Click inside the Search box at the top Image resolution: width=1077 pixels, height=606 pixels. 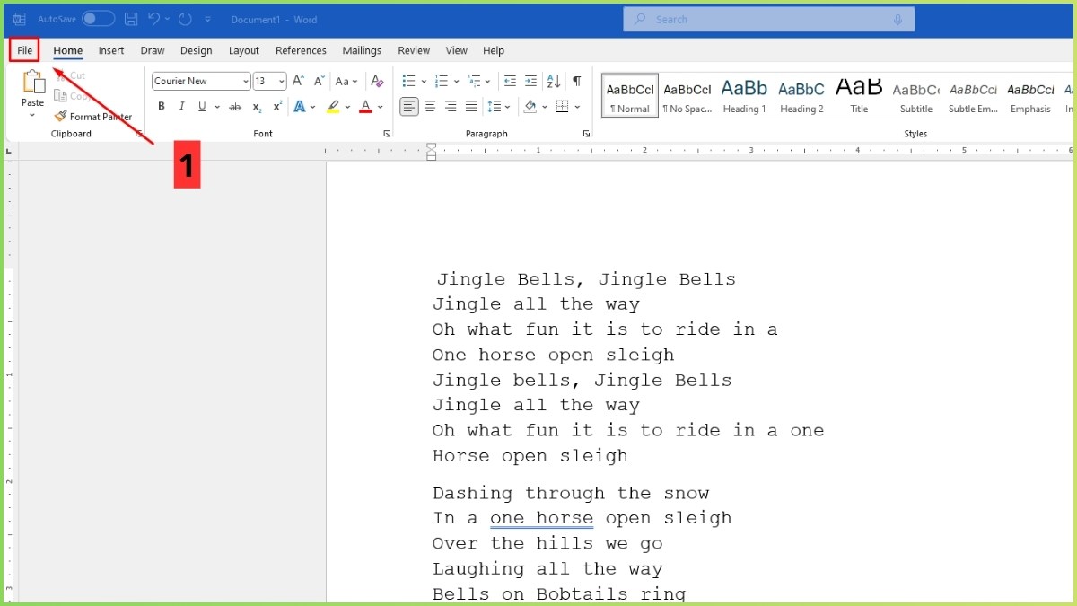[768, 19]
